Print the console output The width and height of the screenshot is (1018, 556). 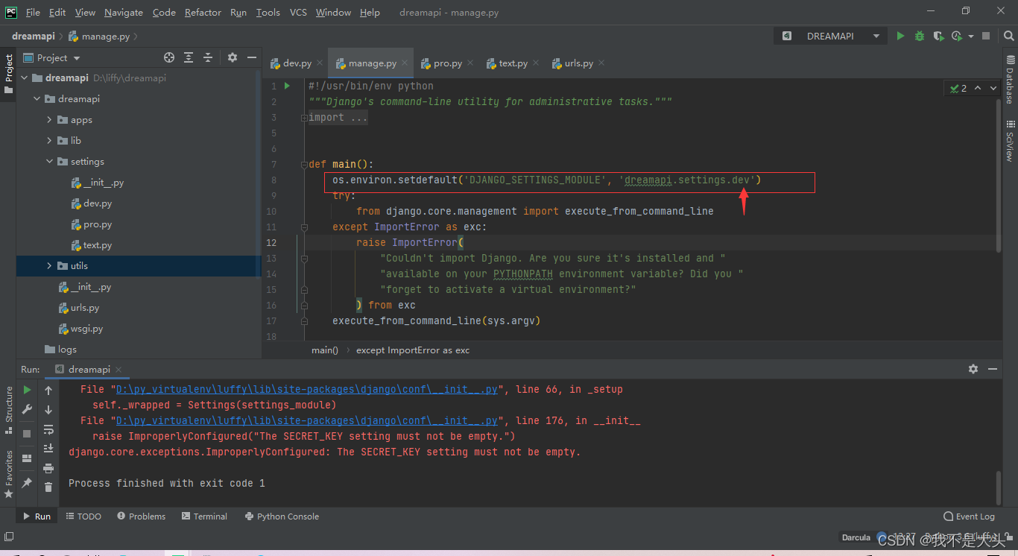point(48,467)
